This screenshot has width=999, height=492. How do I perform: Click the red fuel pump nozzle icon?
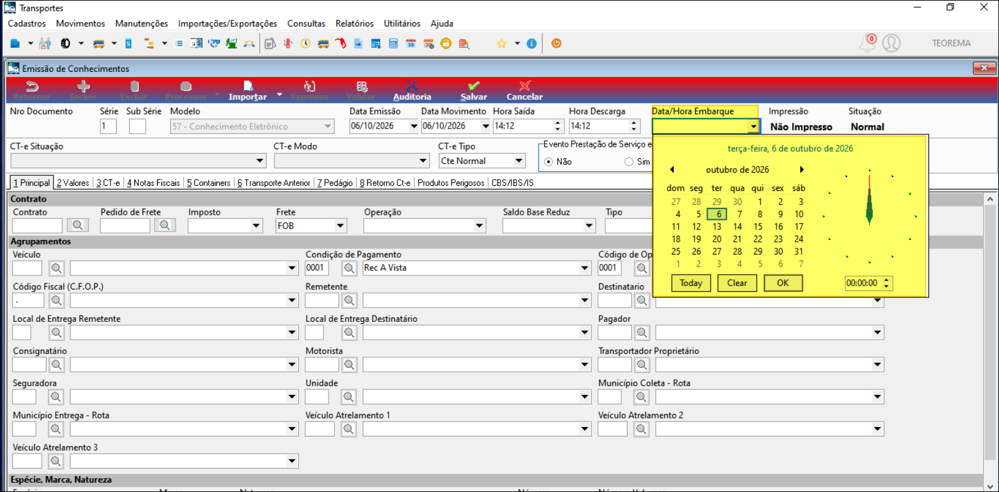click(341, 43)
